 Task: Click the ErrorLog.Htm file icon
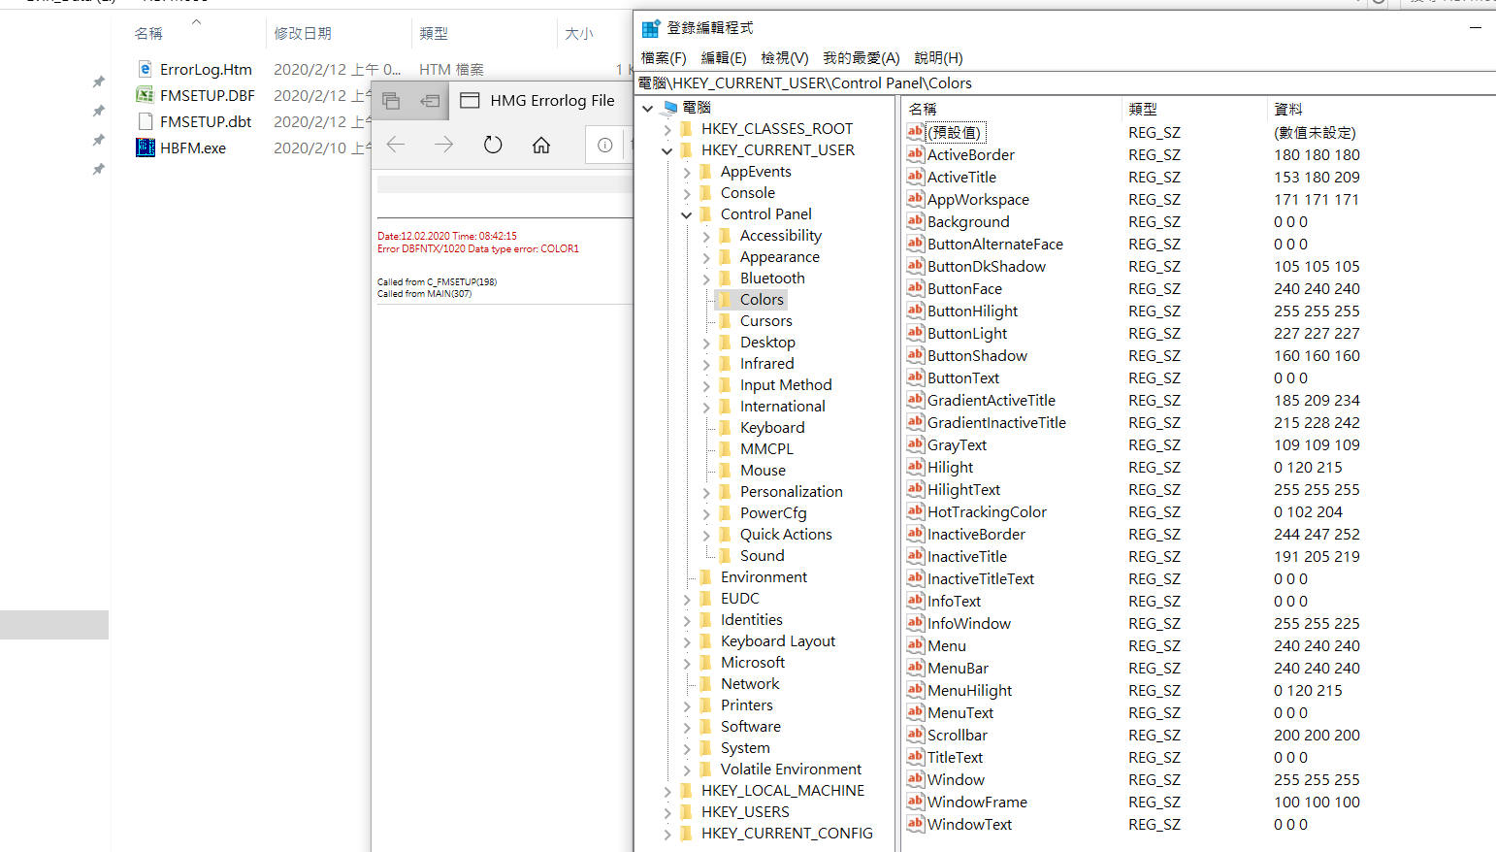coord(145,69)
